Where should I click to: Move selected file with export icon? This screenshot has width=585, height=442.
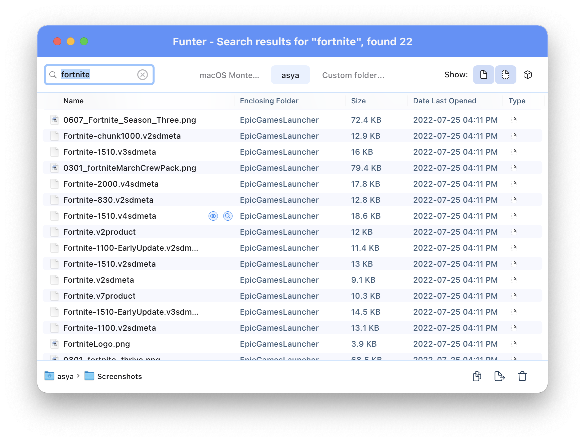coord(499,376)
